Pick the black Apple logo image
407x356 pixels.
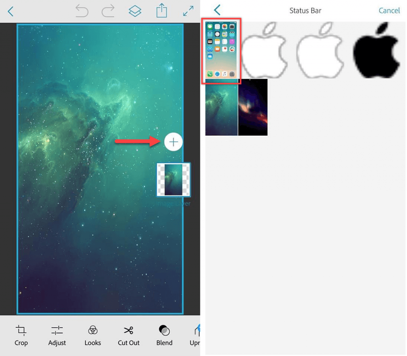(x=378, y=50)
